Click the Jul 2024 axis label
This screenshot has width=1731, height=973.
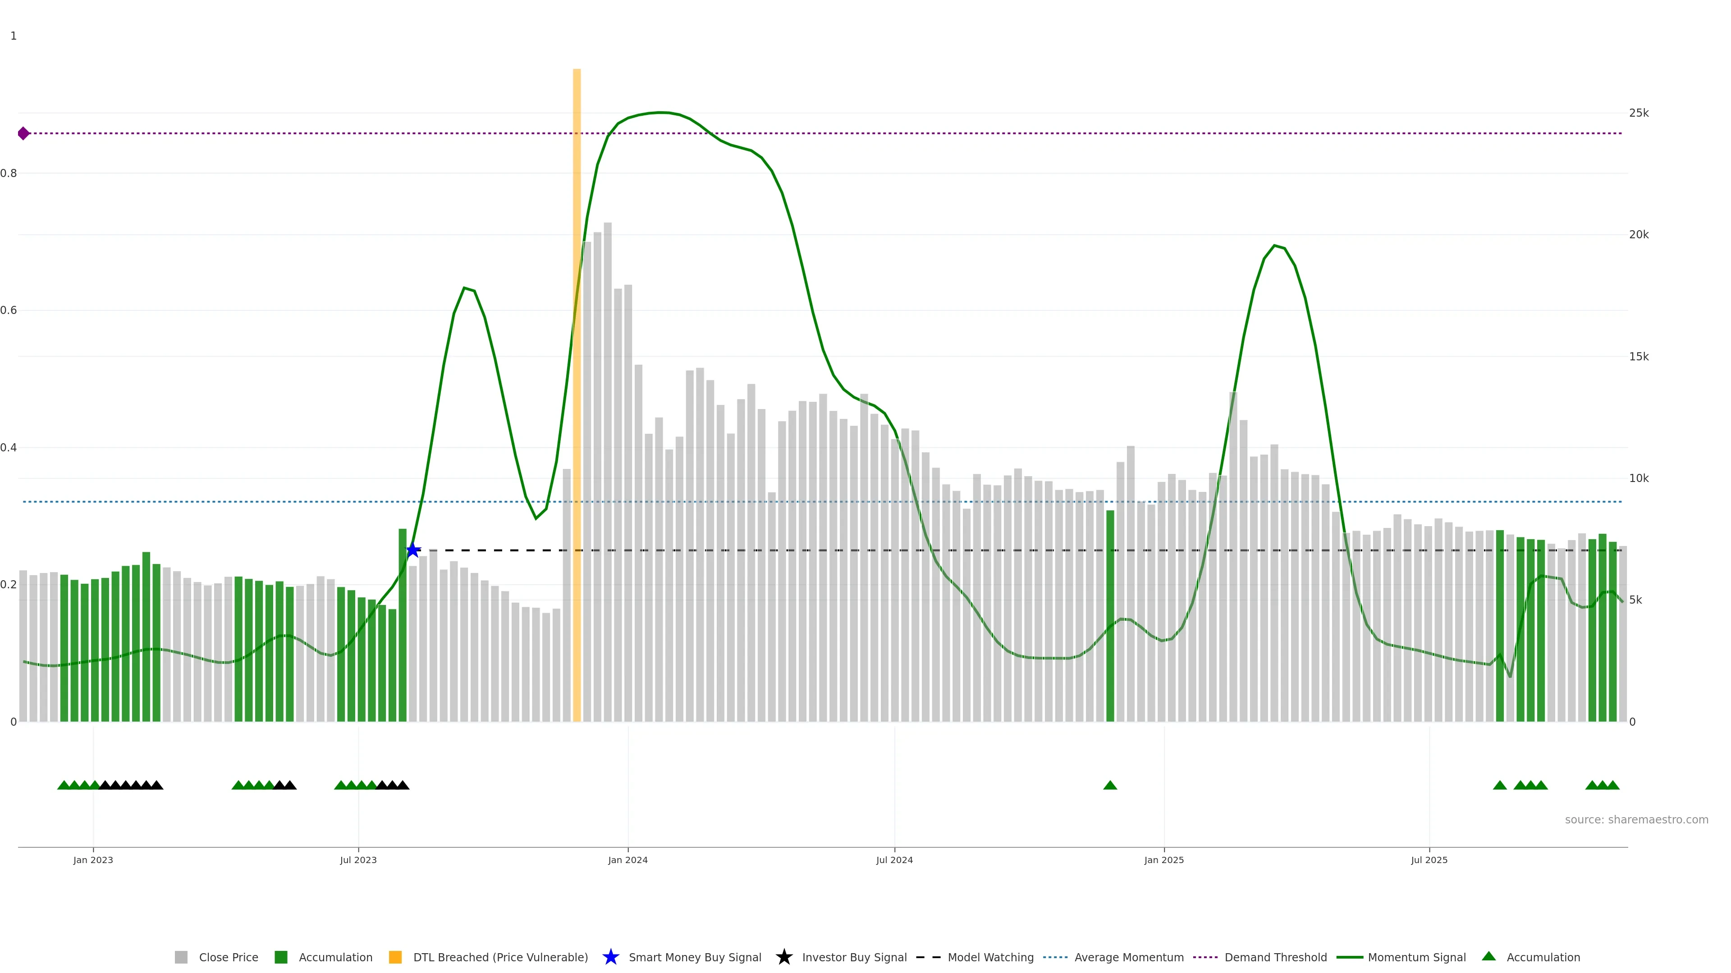[x=894, y=859]
